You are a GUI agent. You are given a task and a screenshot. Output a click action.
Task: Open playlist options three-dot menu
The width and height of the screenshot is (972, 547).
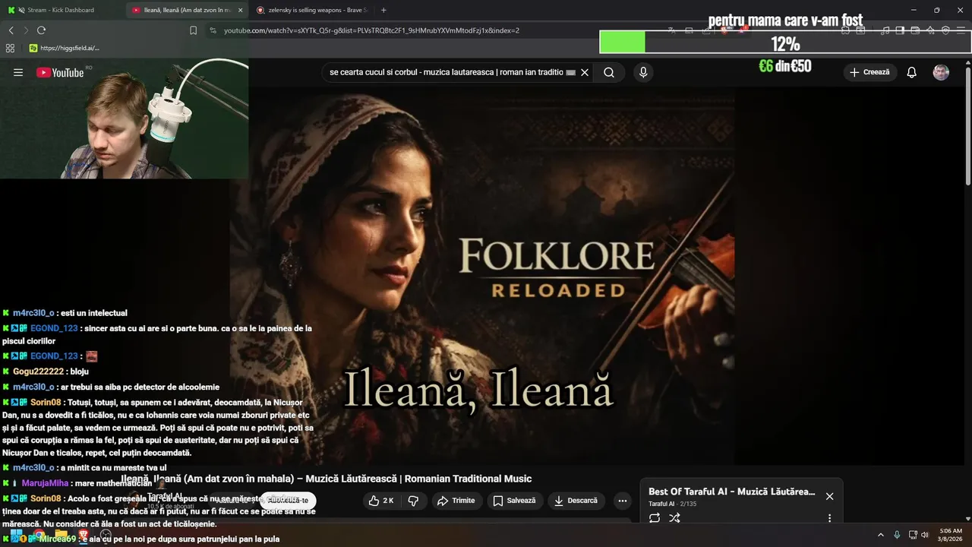click(829, 518)
